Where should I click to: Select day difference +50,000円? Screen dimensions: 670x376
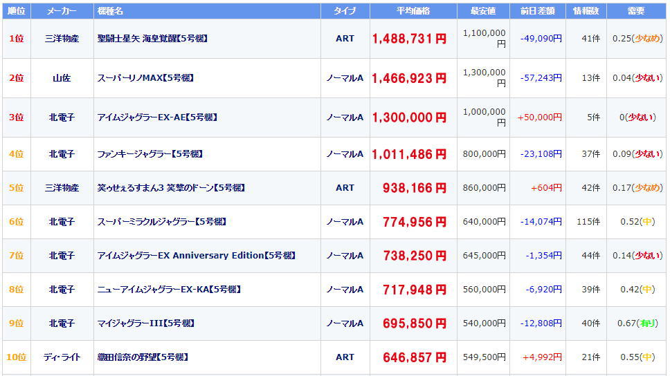(x=540, y=117)
